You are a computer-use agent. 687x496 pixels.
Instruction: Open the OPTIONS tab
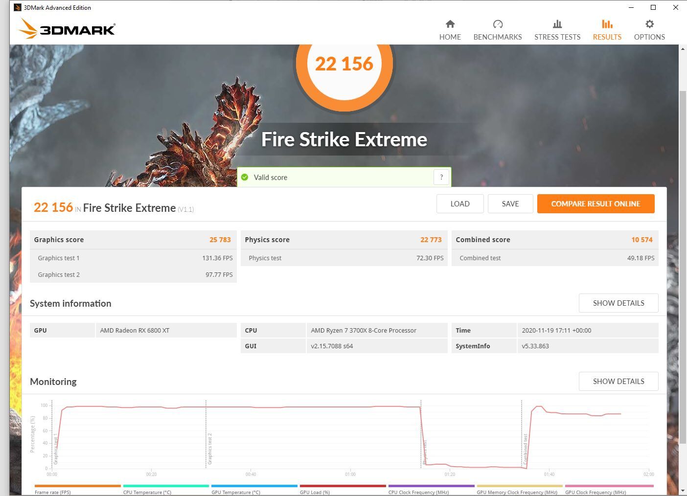649,30
